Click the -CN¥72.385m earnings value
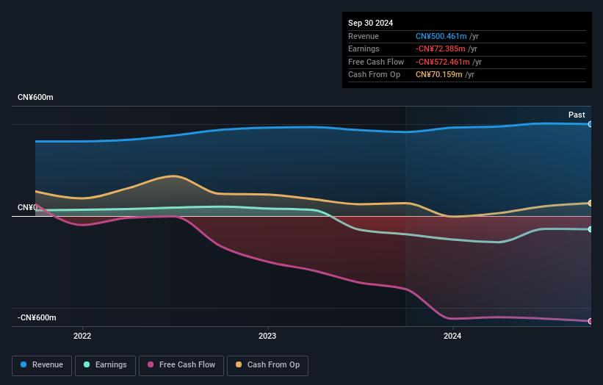This screenshot has height=385, width=603. (441, 48)
